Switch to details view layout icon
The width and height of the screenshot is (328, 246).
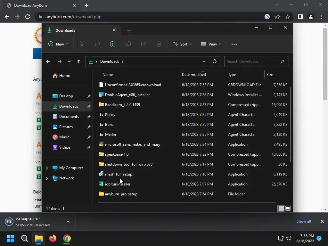(281, 208)
